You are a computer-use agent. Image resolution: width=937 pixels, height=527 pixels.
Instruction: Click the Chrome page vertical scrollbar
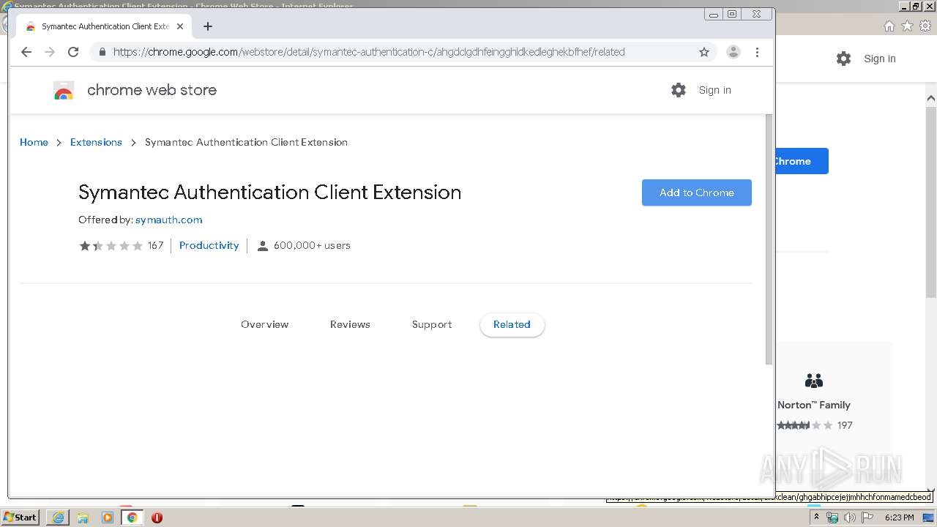769,239
